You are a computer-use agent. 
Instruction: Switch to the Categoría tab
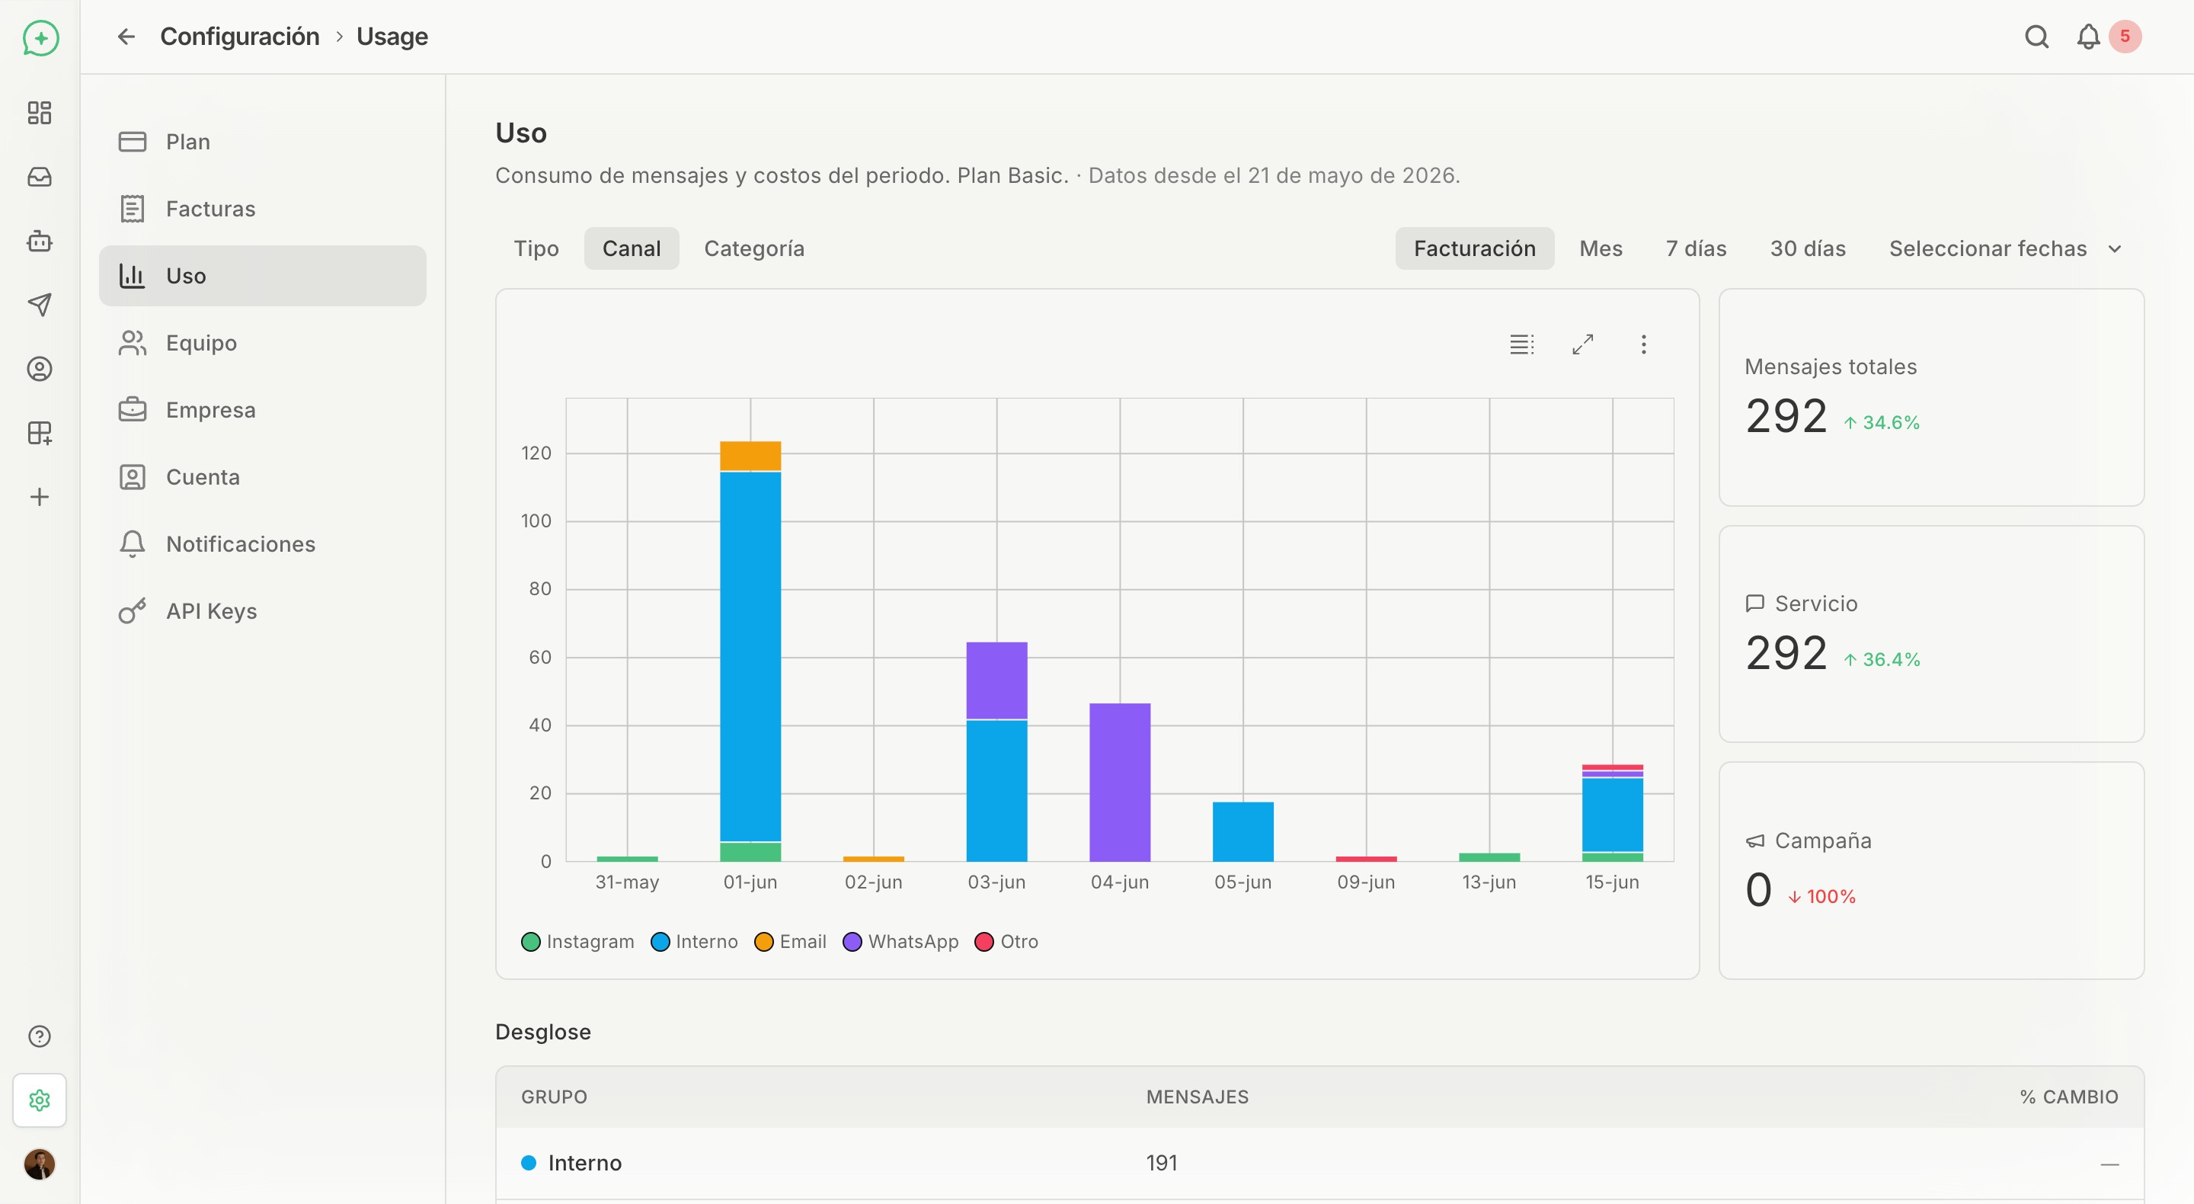coord(753,249)
